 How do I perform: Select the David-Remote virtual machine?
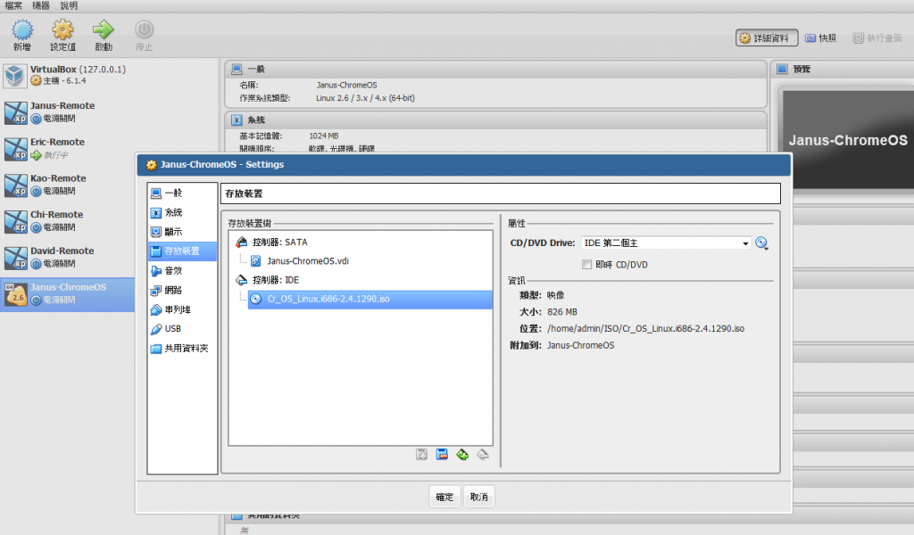click(x=68, y=257)
